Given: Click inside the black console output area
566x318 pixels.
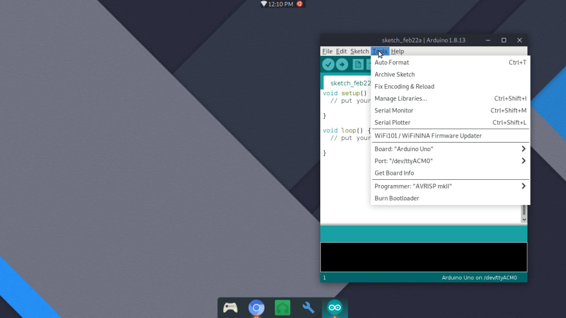Looking at the screenshot, I should pos(424,257).
